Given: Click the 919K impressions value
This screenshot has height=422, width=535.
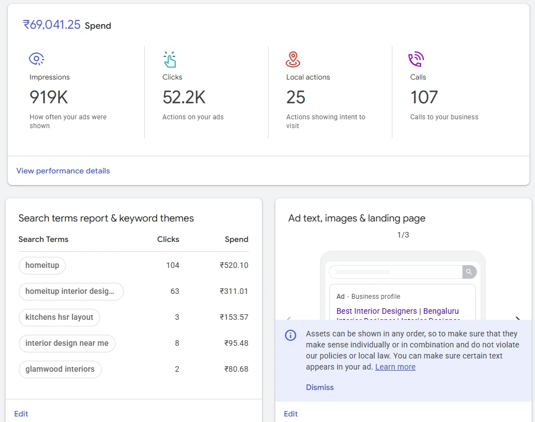Looking at the screenshot, I should [49, 97].
